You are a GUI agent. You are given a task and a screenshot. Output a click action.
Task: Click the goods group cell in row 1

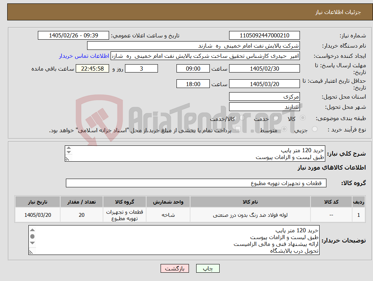tap(125, 215)
